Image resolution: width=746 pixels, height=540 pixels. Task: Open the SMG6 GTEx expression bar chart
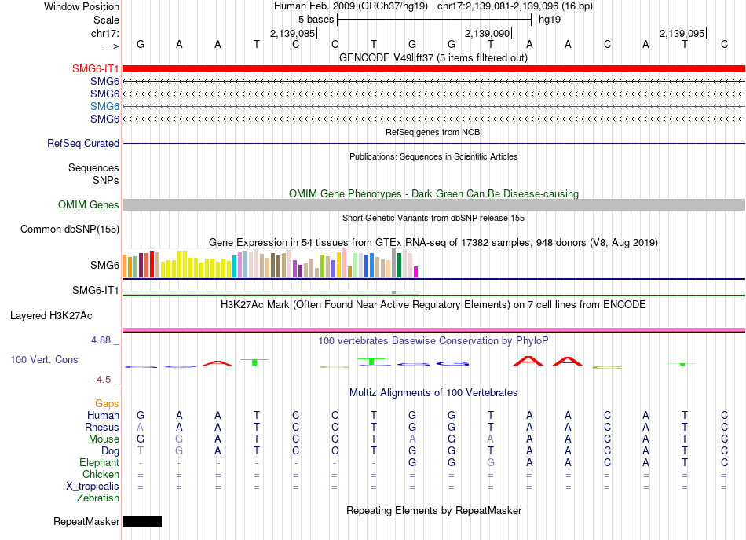pos(270,263)
